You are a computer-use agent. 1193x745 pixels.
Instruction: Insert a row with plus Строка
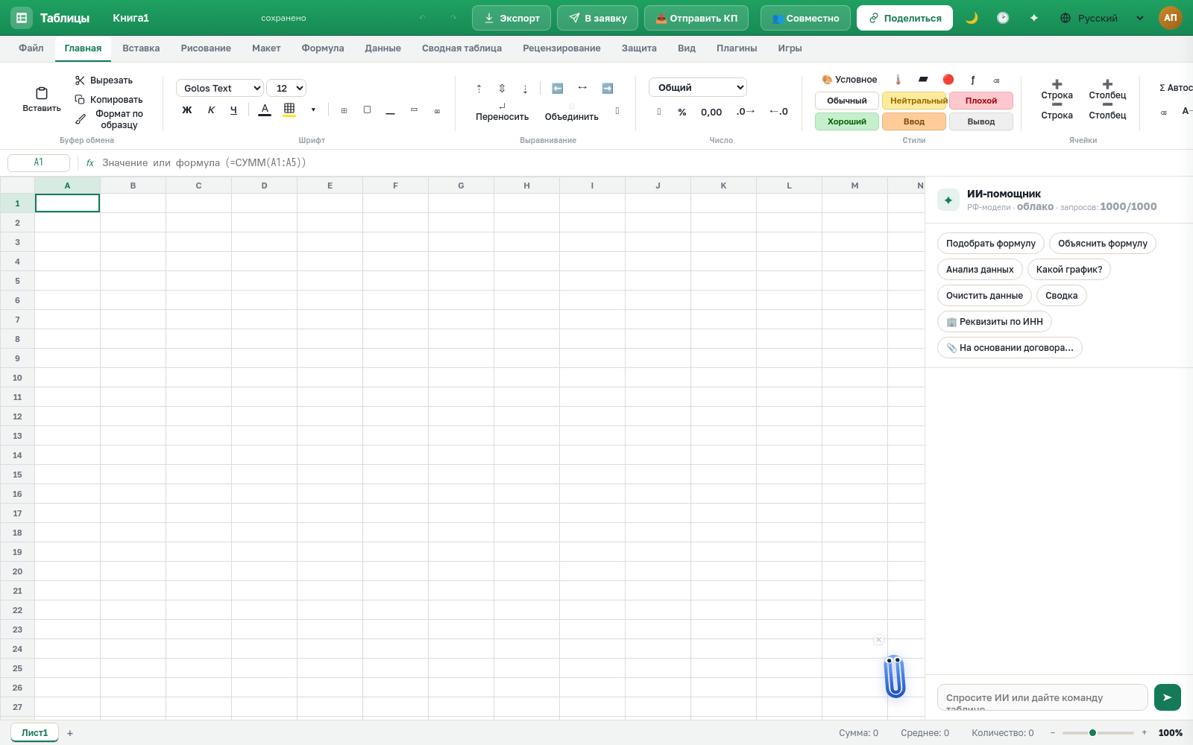1057,89
